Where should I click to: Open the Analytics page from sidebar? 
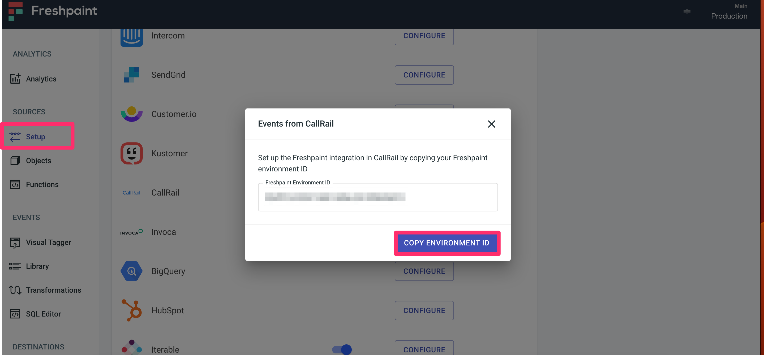41,79
